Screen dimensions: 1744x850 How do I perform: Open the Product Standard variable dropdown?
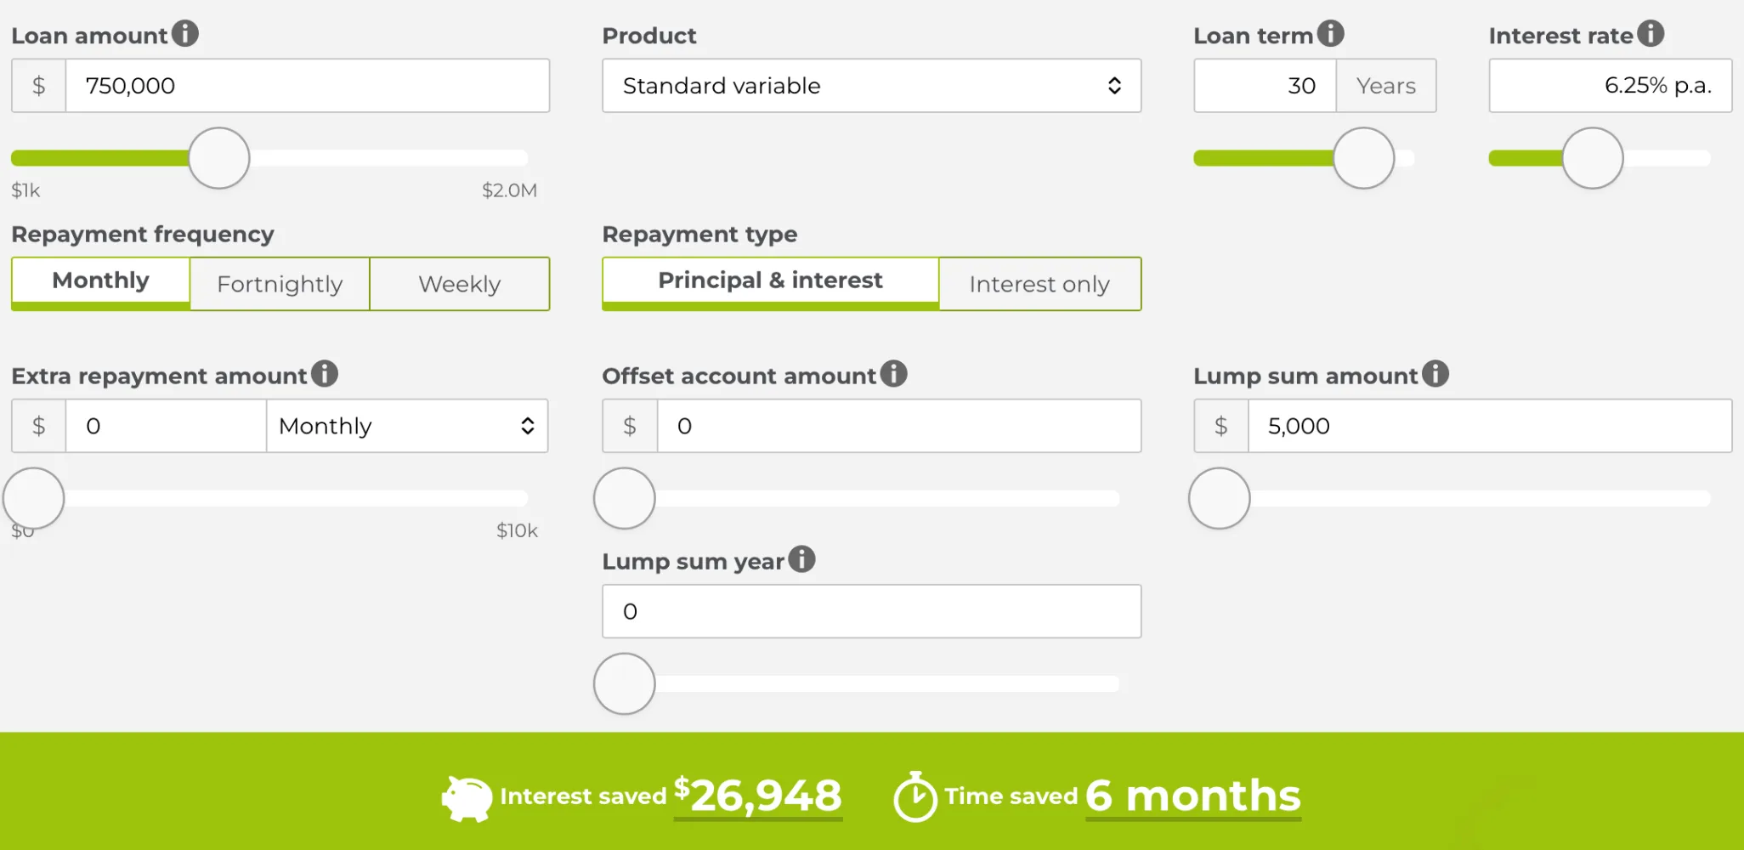871,86
